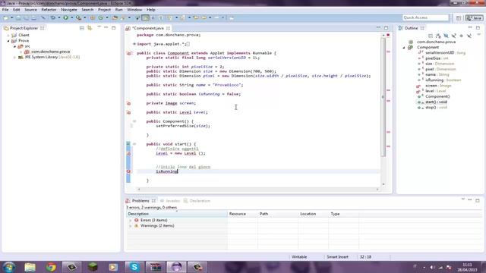Expand the Client project node
The width and height of the screenshot is (486, 273).
point(8,36)
